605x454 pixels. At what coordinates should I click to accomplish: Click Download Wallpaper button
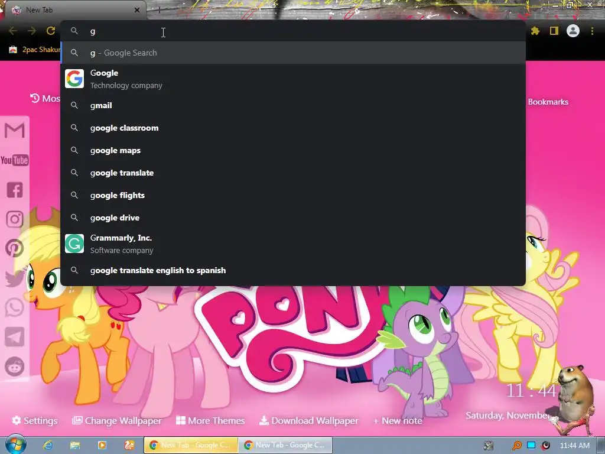308,420
